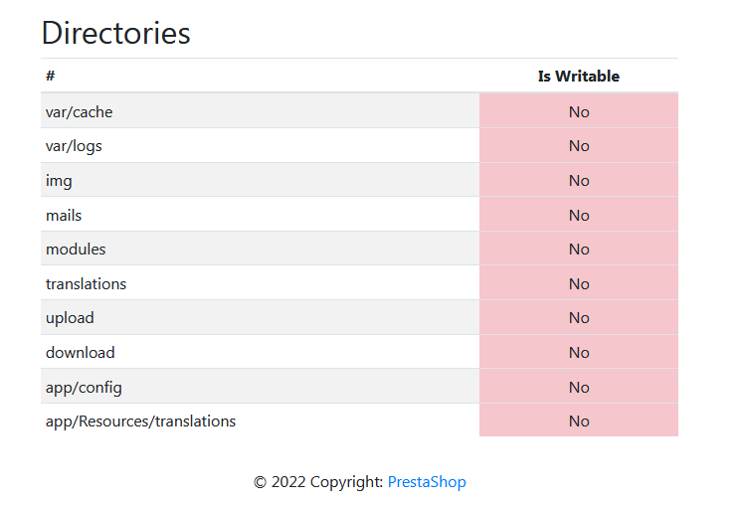Image resolution: width=743 pixels, height=507 pixels.
Task: Click the No status for upload
Action: (x=579, y=318)
